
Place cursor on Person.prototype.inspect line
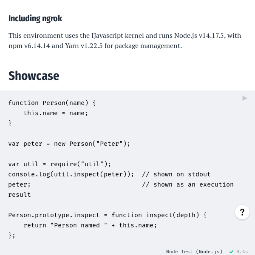(108, 215)
